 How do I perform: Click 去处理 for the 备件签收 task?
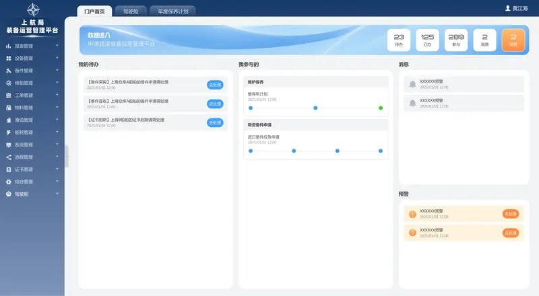[x=215, y=104]
